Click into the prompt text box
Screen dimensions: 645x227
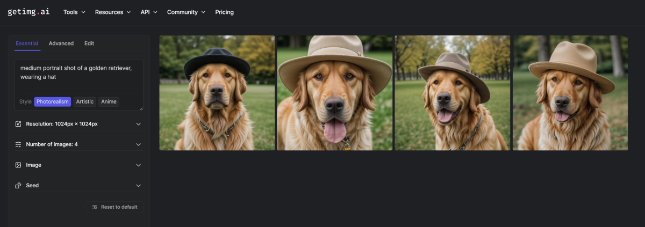78,76
